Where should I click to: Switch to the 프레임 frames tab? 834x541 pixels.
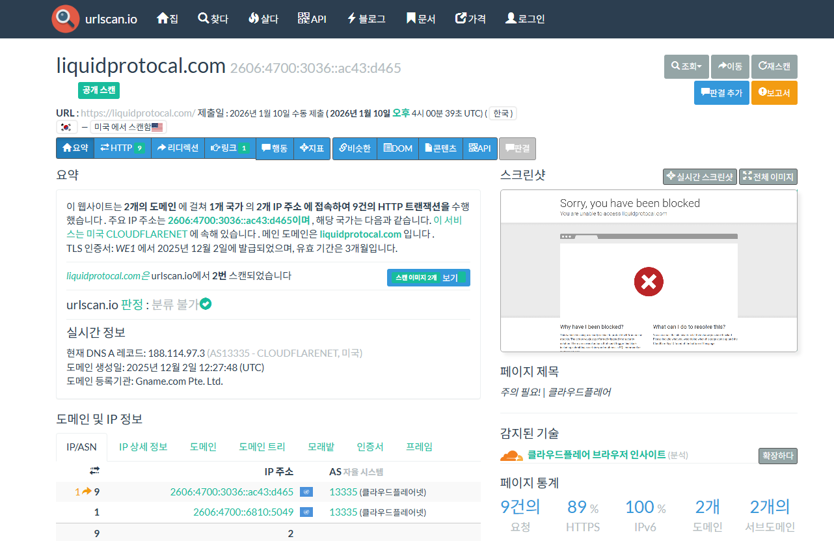point(419,447)
